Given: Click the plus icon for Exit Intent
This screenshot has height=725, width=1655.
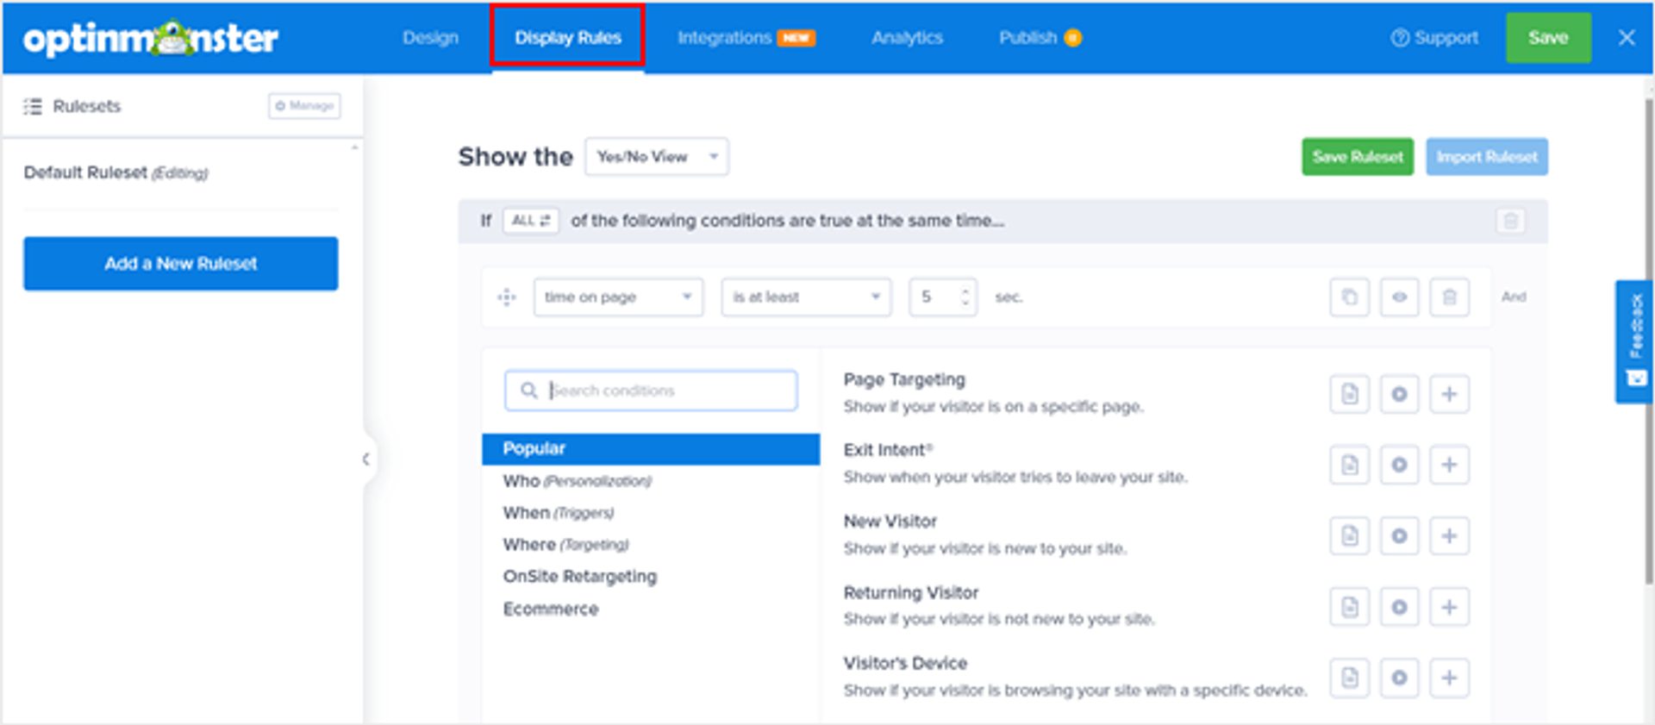Looking at the screenshot, I should 1449,465.
